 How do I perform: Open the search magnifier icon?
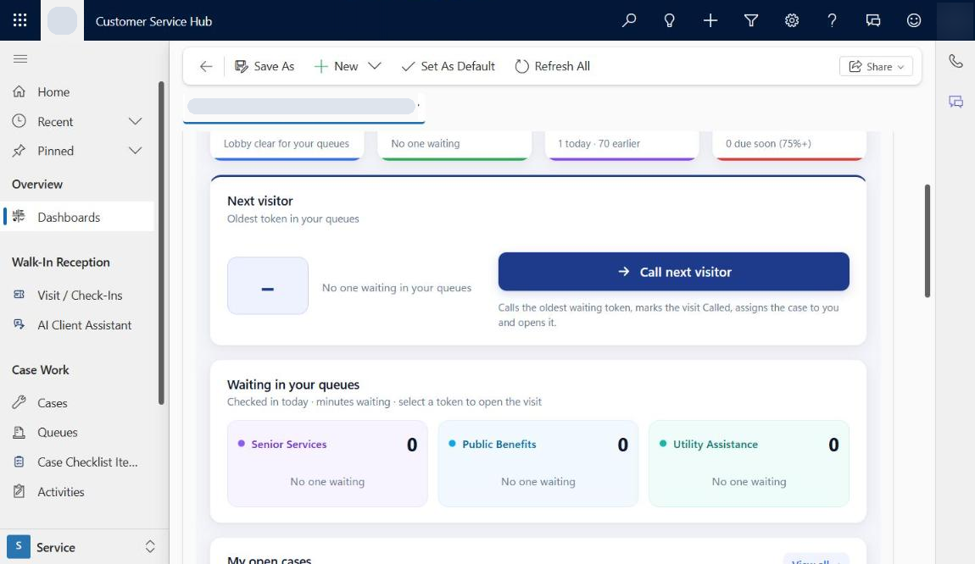coord(628,20)
